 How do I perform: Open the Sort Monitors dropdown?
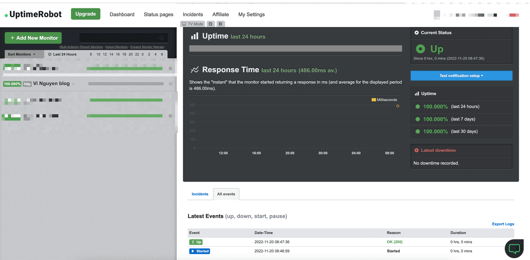22,54
